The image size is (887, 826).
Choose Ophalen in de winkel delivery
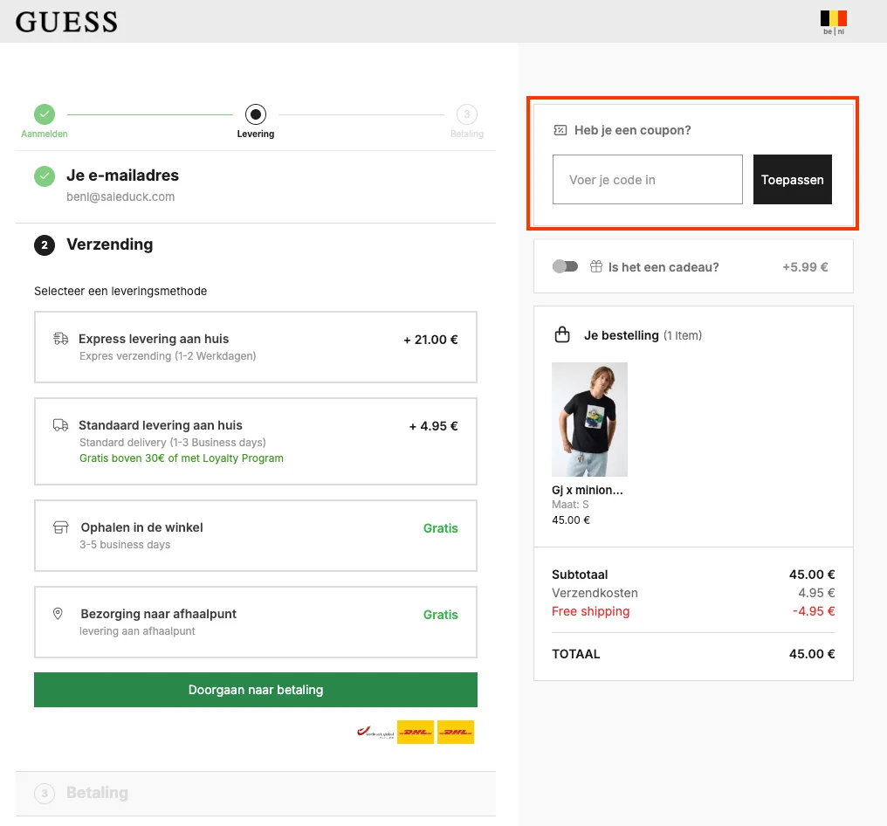click(256, 535)
